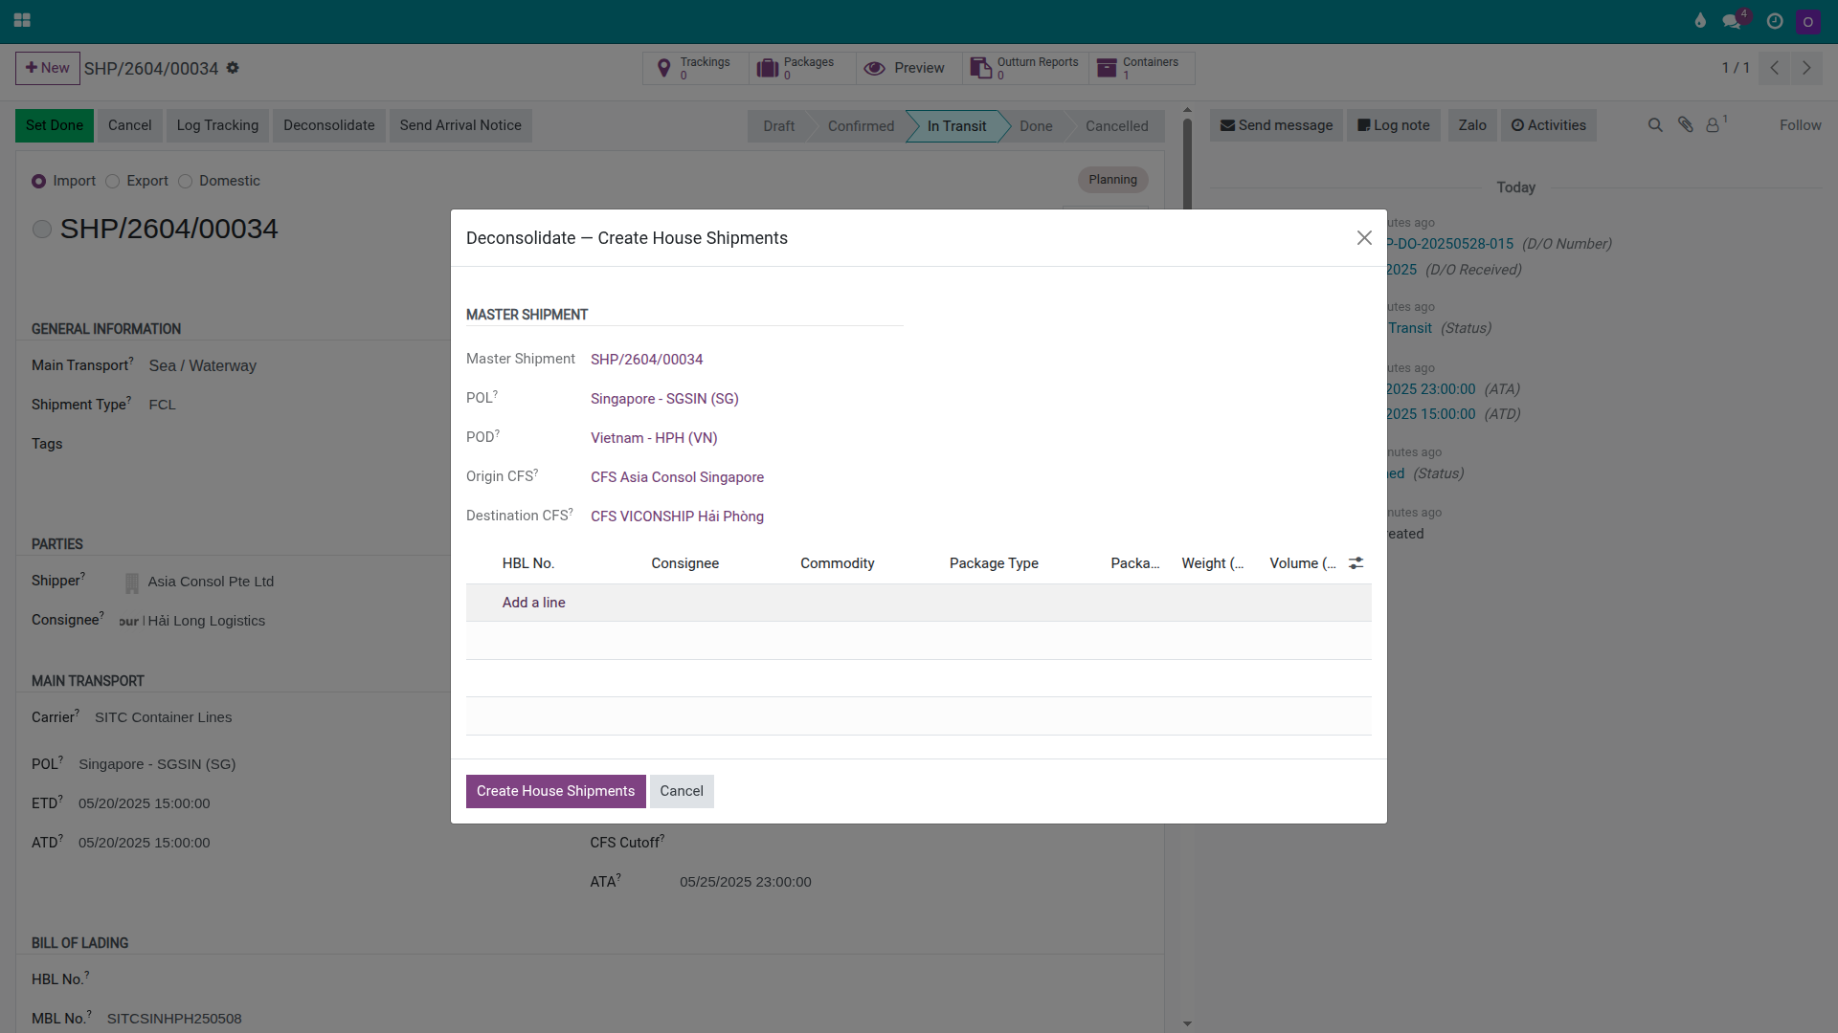Screen dimensions: 1838x1033
Task: Click the Asia Consol Pte Ltd company icon
Action: pos(132,582)
